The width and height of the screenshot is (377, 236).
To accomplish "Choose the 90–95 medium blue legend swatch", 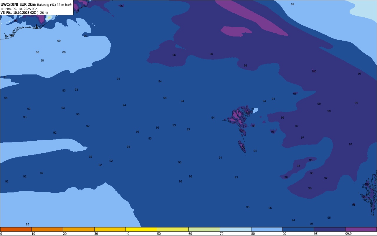I will pyautogui.click(x=298, y=229).
